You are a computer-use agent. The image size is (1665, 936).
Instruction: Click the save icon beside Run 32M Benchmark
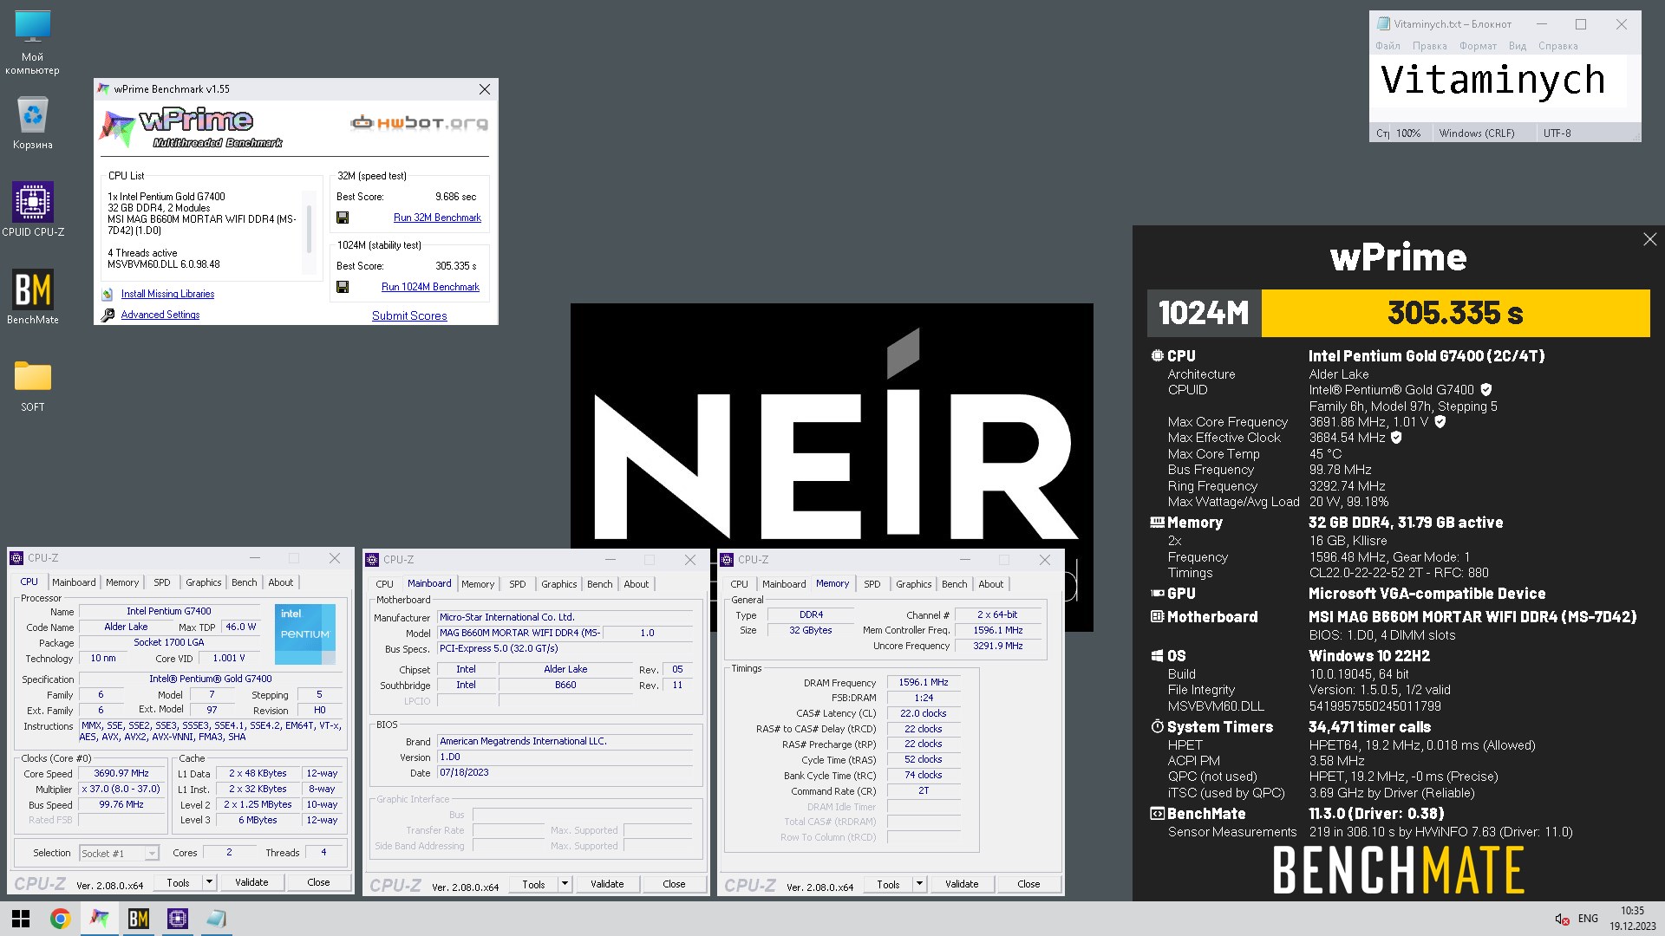pyautogui.click(x=343, y=218)
